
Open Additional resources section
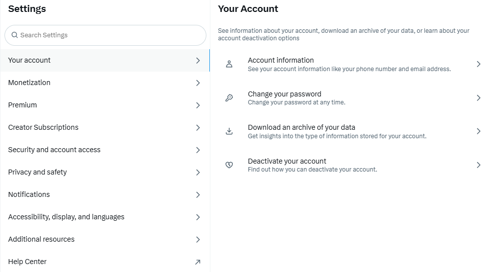[x=41, y=239]
